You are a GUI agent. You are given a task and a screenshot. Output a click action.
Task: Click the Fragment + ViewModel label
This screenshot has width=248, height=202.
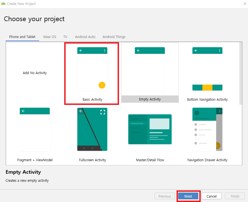click(35, 160)
